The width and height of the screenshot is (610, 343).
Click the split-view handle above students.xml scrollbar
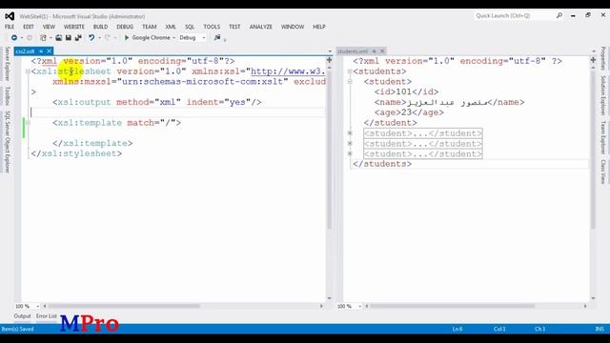593,60
